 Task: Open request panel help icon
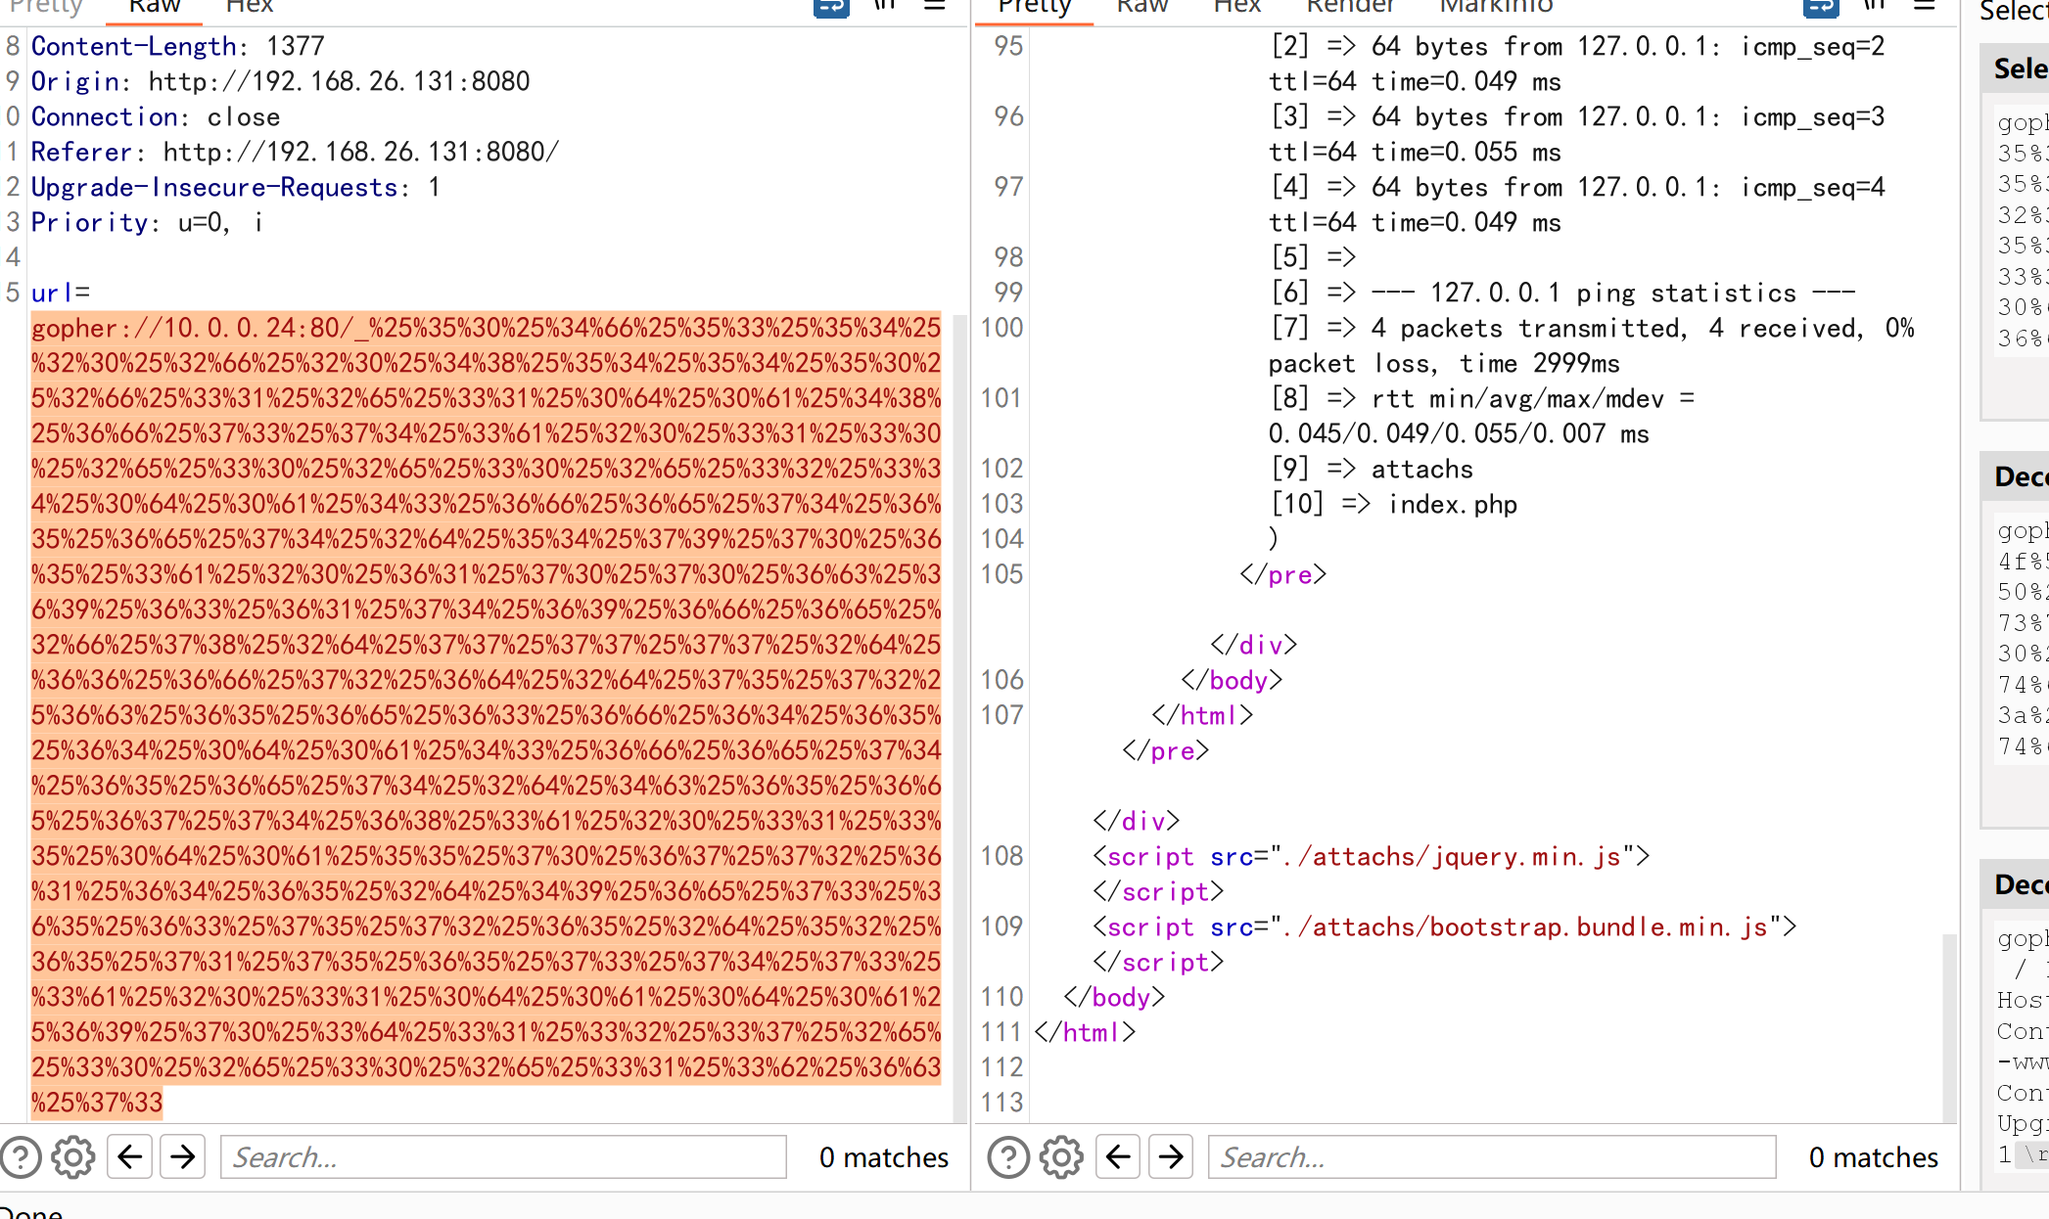coord(21,1157)
